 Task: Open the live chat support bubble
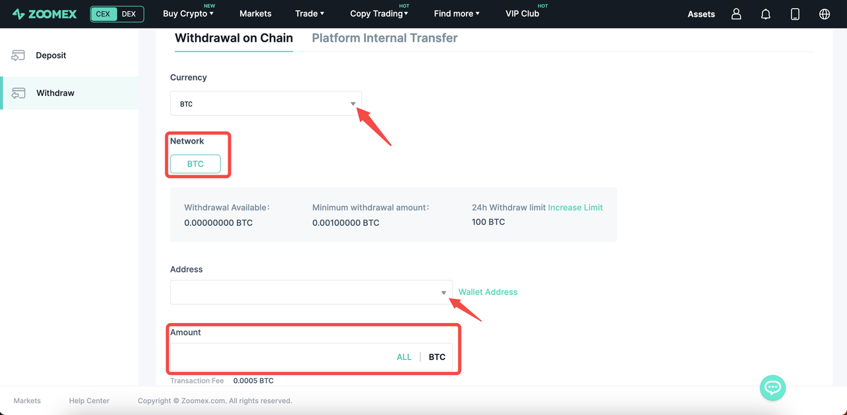[x=772, y=387]
